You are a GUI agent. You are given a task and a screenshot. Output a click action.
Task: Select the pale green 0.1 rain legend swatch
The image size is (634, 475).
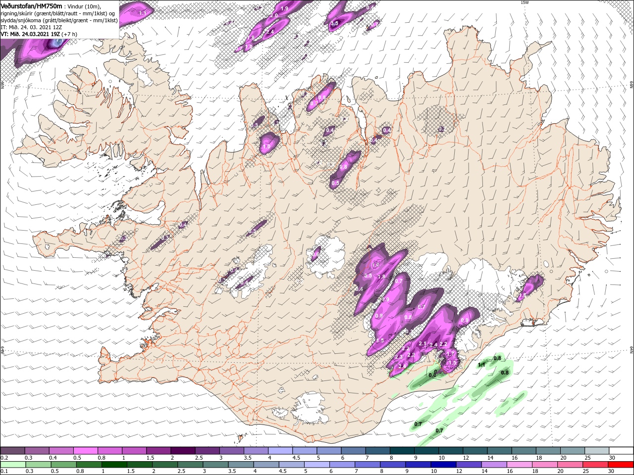click(12, 465)
